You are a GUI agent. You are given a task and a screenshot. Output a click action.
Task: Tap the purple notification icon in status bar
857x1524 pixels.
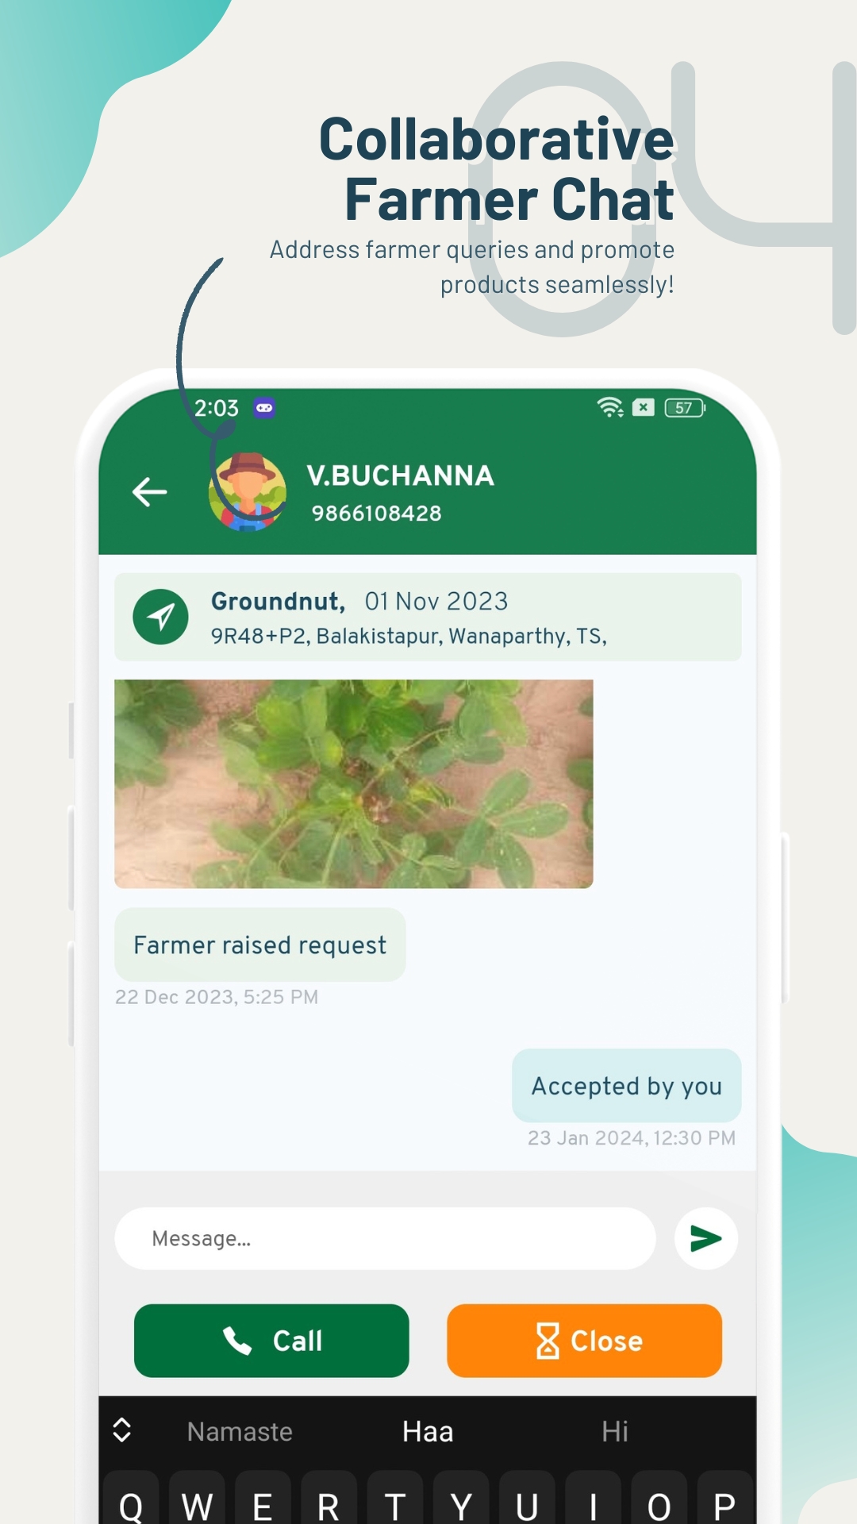tap(264, 408)
